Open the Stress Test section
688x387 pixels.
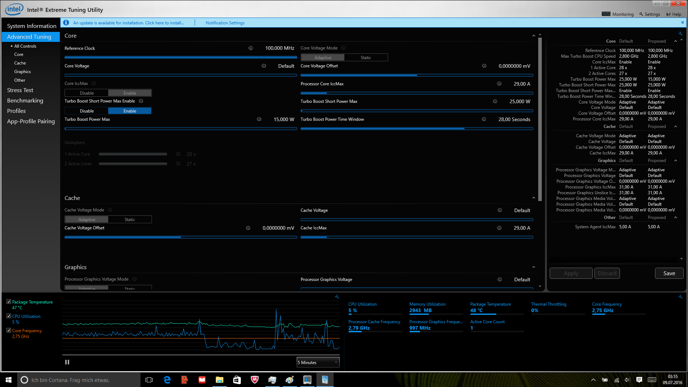point(20,90)
